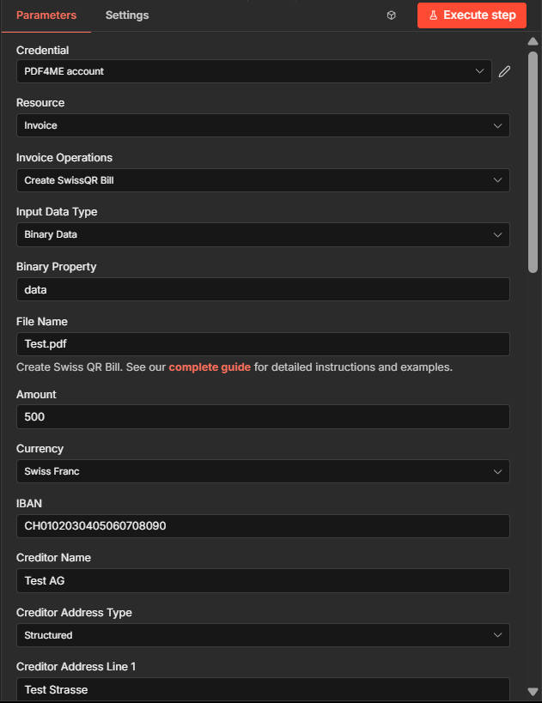
Task: Expand the Resource dropdown showing Invoice
Action: [263, 125]
